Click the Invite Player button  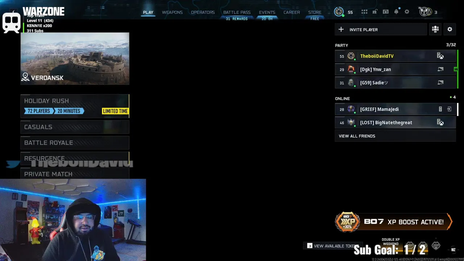click(x=381, y=29)
